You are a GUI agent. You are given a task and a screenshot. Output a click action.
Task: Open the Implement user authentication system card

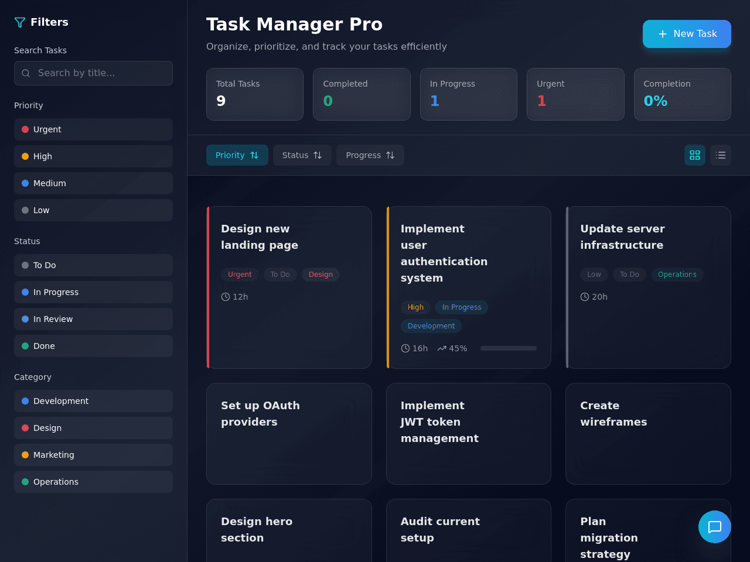point(469,287)
